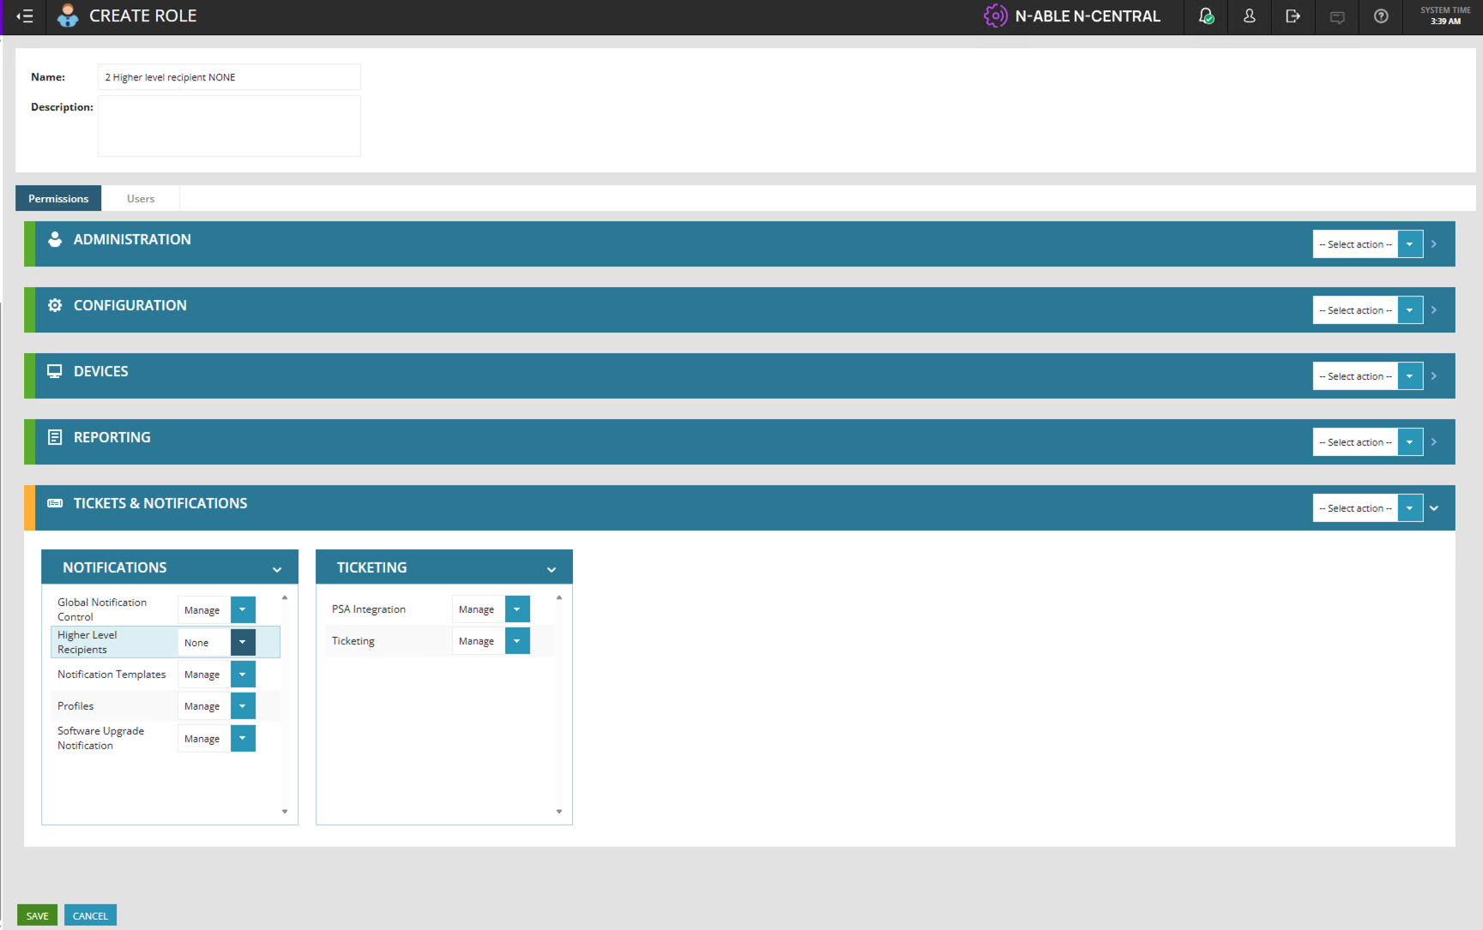
Task: Expand the Configuration section chevron
Action: pyautogui.click(x=1433, y=310)
